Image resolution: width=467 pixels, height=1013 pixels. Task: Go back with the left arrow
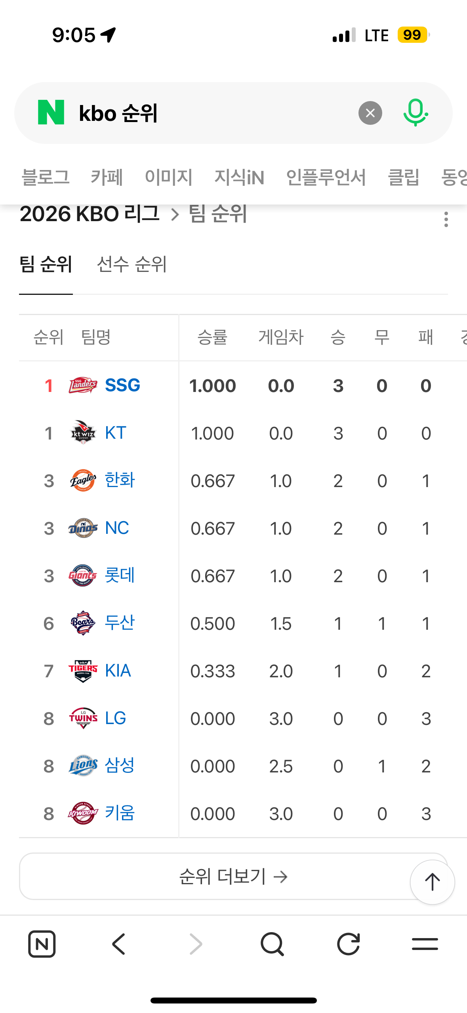tap(118, 944)
